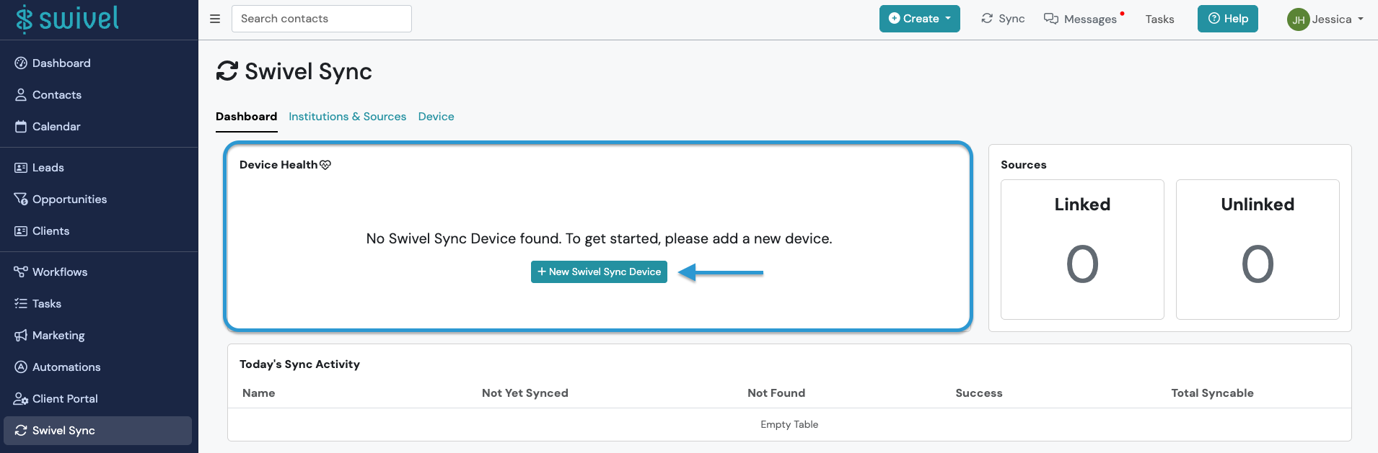1378x453 pixels.
Task: Click the Automations icon in sidebar
Action: [21, 367]
